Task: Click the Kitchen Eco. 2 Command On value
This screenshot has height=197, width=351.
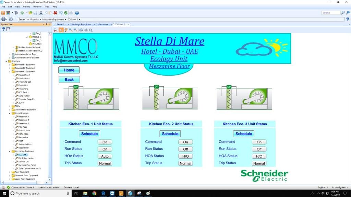Action: click(185, 142)
